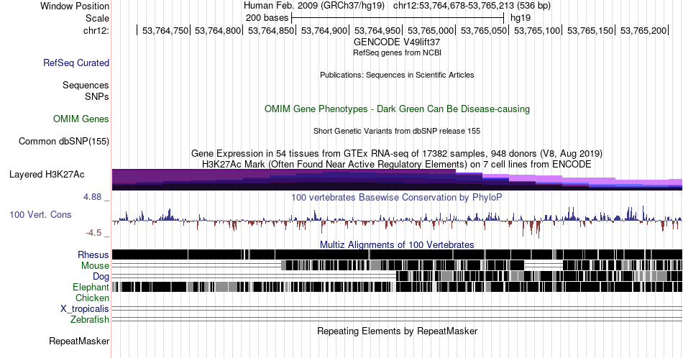Click the Zebrafish alignment label

(90, 320)
